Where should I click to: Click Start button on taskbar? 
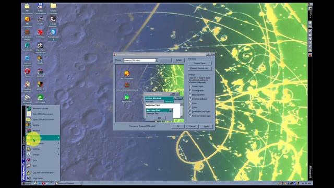click(x=27, y=183)
